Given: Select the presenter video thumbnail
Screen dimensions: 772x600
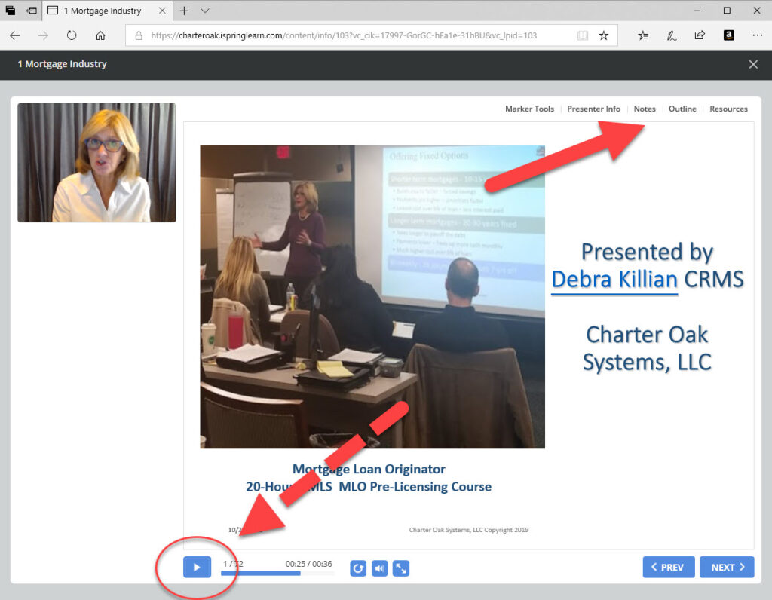Looking at the screenshot, I should pos(96,162).
